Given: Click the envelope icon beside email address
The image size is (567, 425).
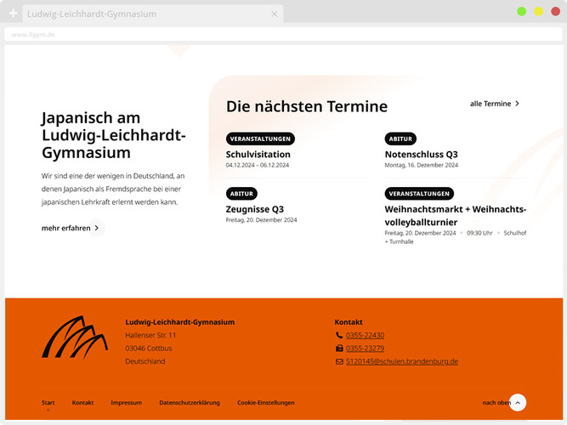Looking at the screenshot, I should tap(339, 361).
